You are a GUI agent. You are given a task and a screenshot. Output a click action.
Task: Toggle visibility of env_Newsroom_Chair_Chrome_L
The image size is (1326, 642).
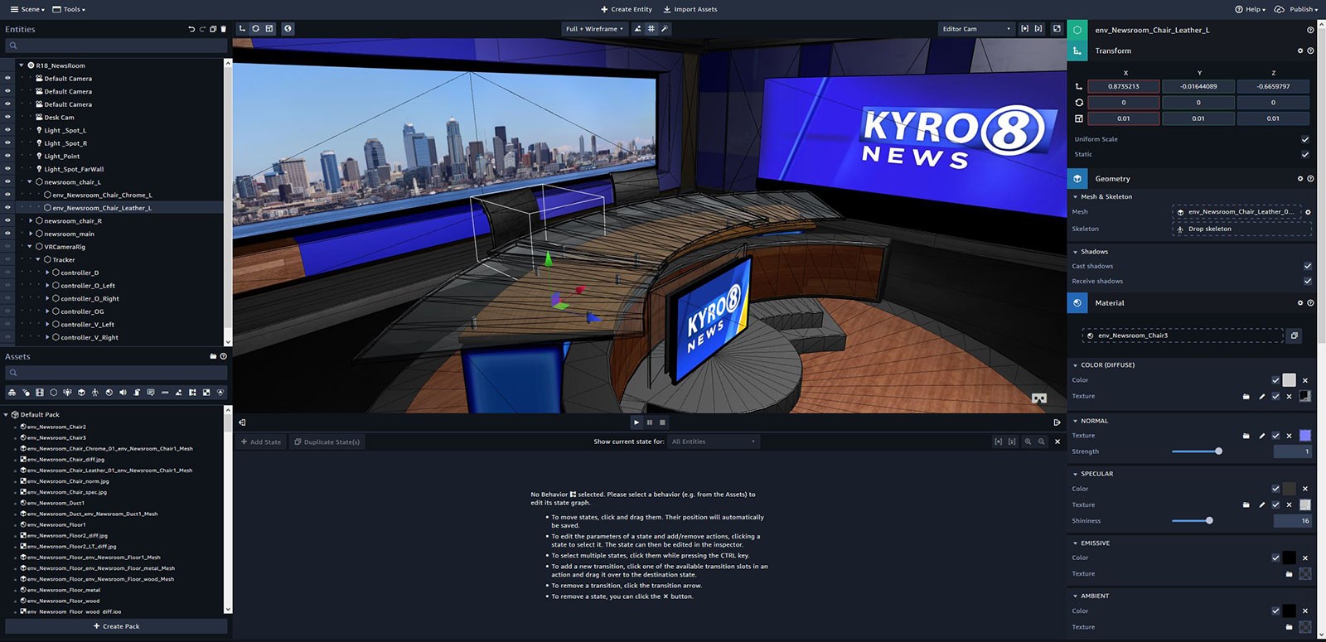click(x=7, y=195)
